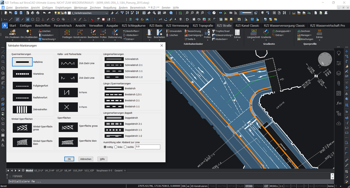This screenshot has width=350, height=188.
Task: Choose the solid Breitstrich line icon
Action: click(114, 88)
